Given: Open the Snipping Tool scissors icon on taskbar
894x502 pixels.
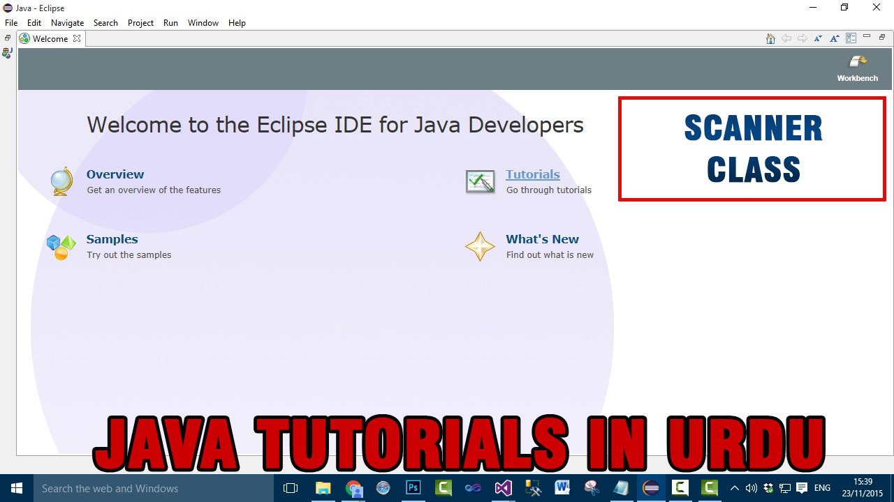Looking at the screenshot, I should (592, 488).
